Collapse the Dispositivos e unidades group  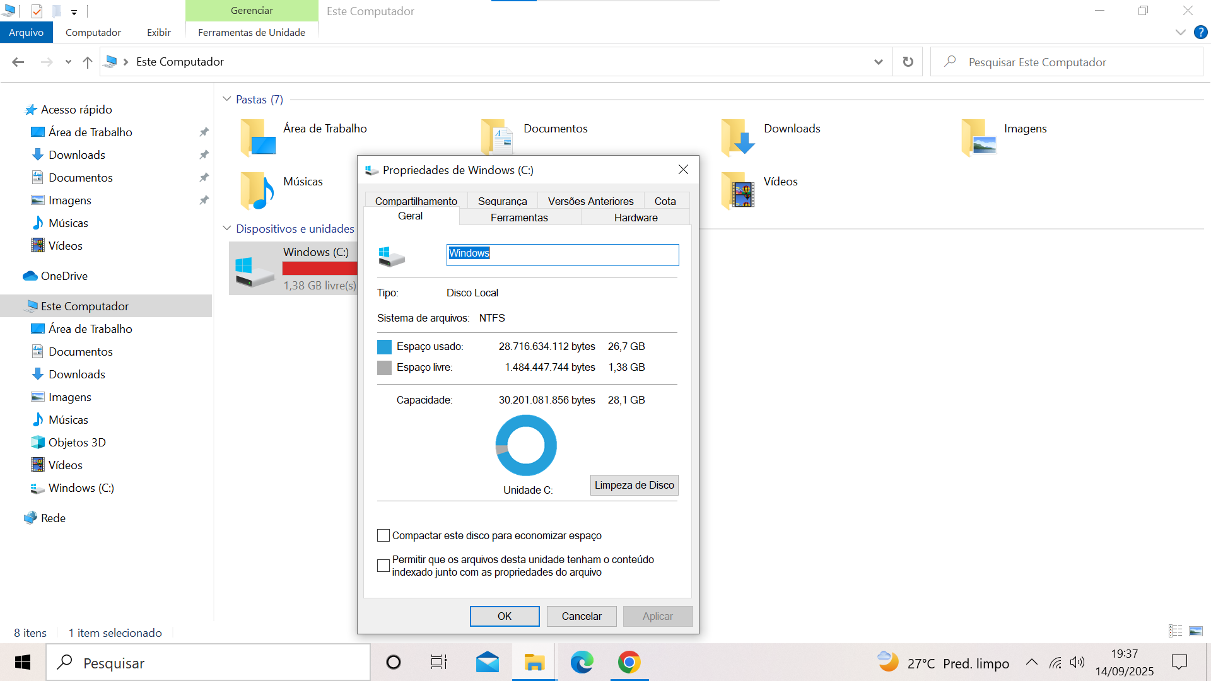pos(226,228)
